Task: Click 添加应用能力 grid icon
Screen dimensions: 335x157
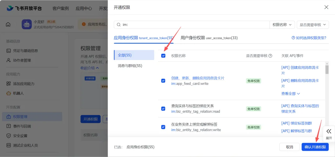Action: tap(9, 84)
